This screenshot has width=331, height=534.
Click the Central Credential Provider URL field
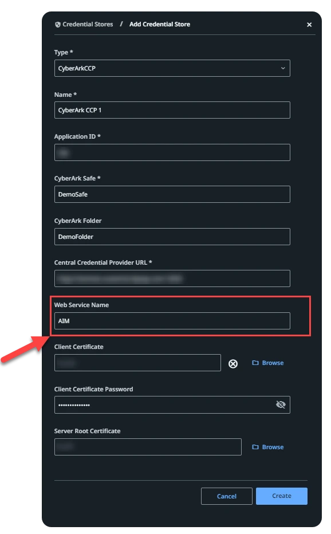tap(172, 278)
